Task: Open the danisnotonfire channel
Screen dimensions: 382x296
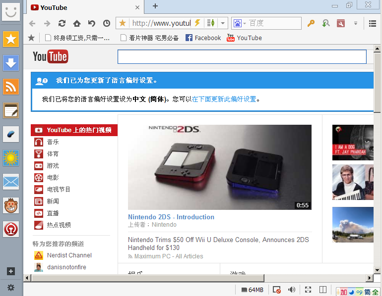Action: pos(60,267)
